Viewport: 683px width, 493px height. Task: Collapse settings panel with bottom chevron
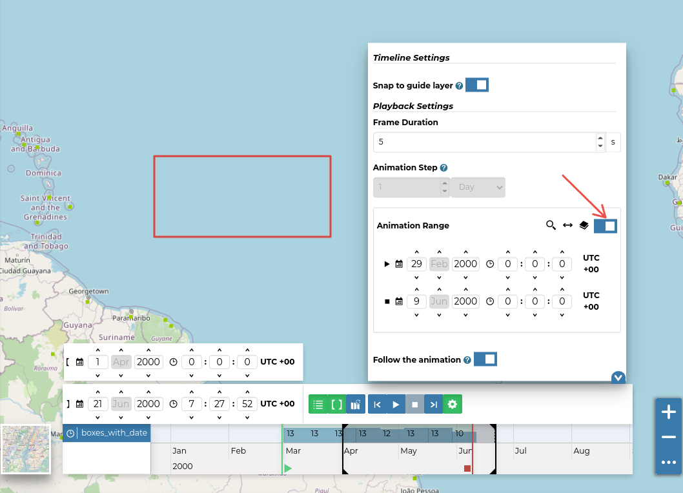click(x=618, y=377)
